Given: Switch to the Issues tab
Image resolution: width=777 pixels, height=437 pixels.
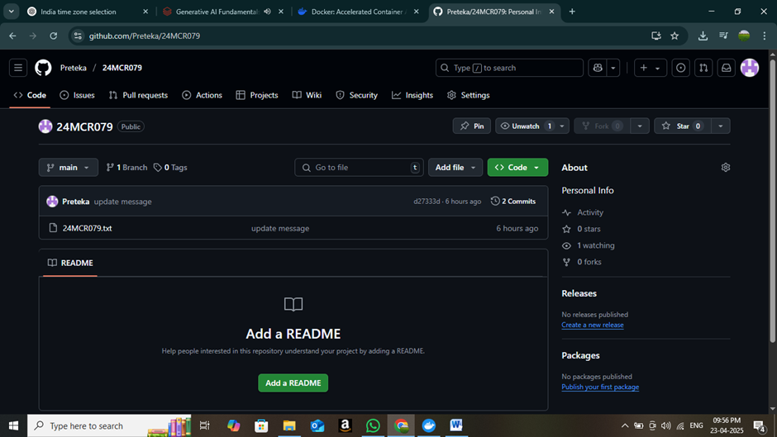Looking at the screenshot, I should [78, 95].
